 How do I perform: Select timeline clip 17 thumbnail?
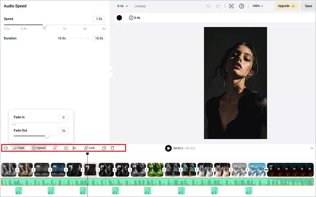(x=290, y=170)
